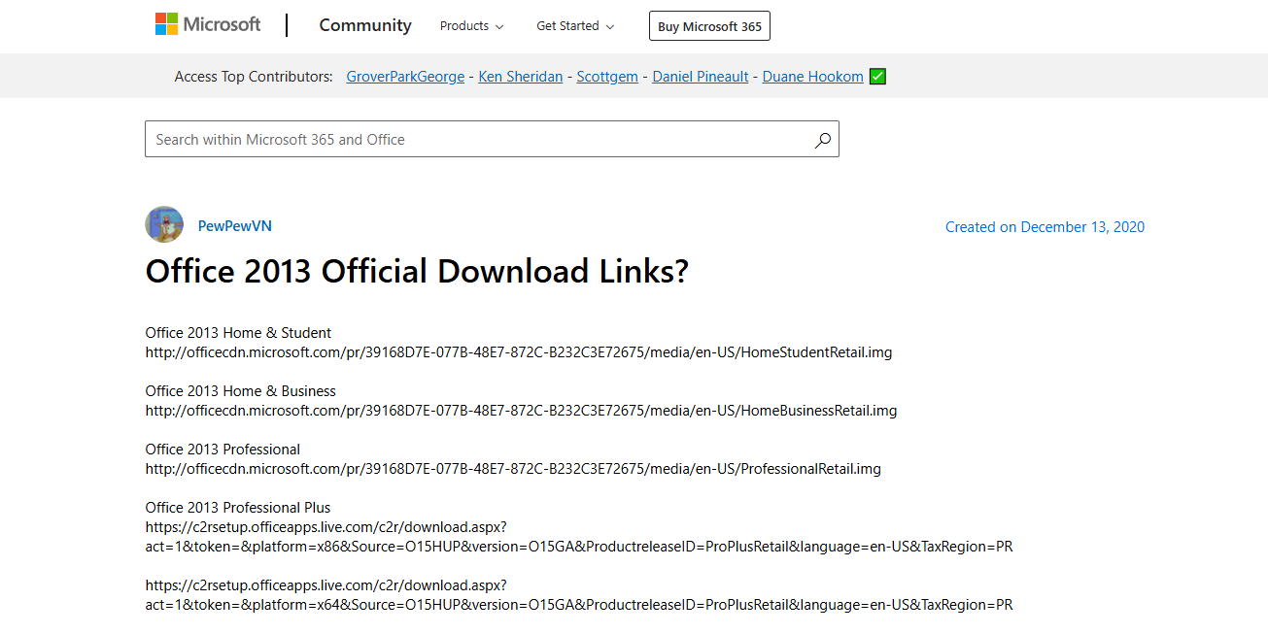The height and width of the screenshot is (634, 1268).
Task: Click the platform=x64 download URL parameters
Action: pos(579,605)
